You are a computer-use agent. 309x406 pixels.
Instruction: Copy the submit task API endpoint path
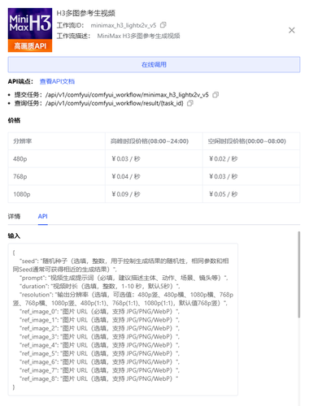(x=215, y=95)
